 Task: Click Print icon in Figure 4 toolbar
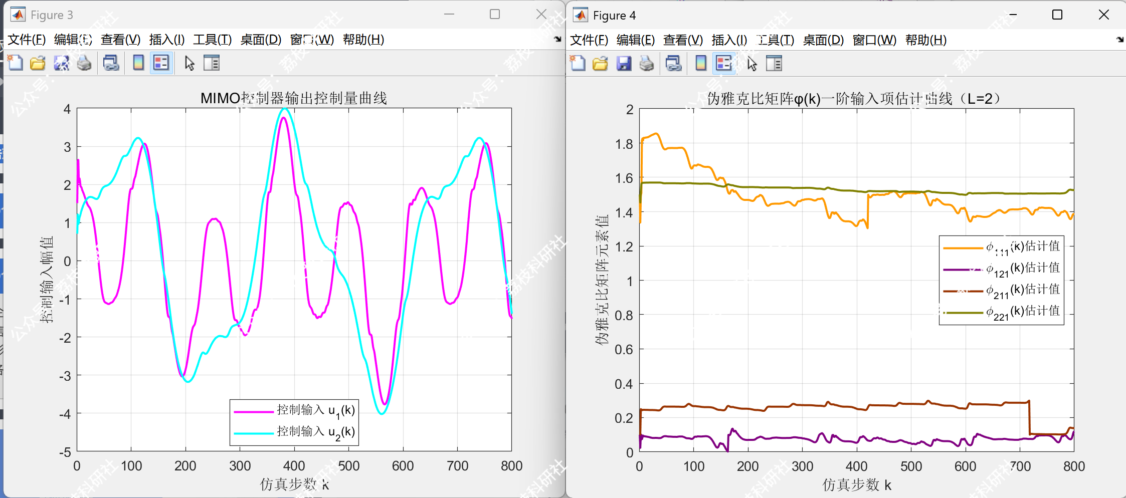(647, 64)
